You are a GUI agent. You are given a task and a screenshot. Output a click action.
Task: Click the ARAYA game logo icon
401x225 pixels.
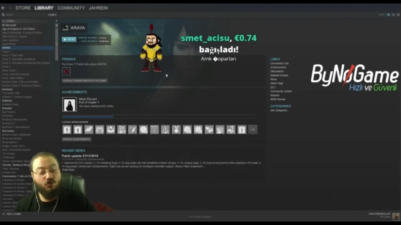coord(65,28)
